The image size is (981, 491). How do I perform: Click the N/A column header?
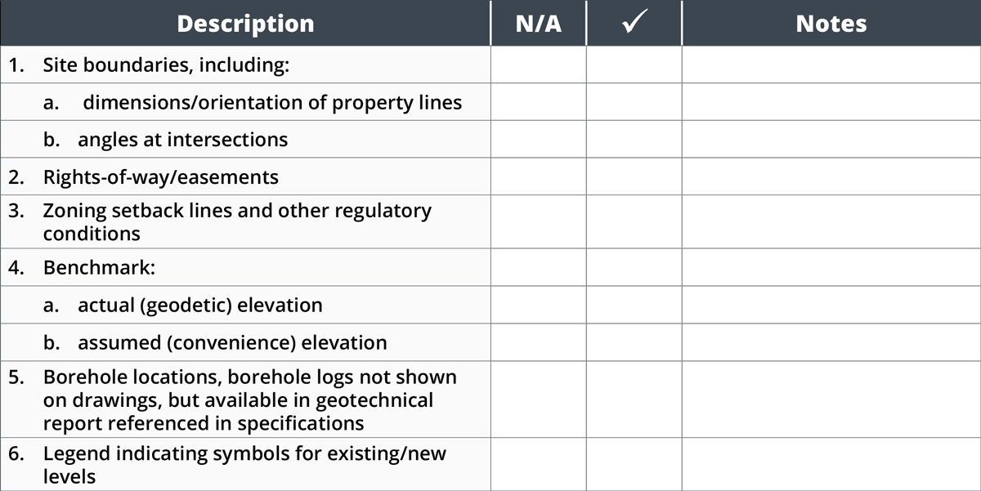pos(539,24)
